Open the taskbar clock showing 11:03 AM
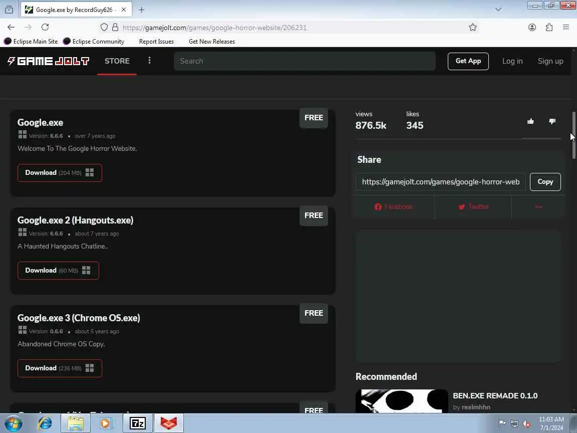Viewport: 577px width, 433px height. click(551, 423)
